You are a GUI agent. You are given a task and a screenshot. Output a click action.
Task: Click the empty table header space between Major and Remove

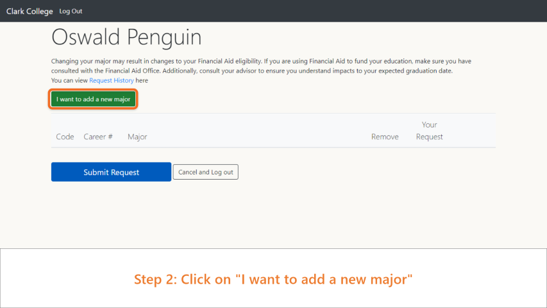(x=258, y=137)
